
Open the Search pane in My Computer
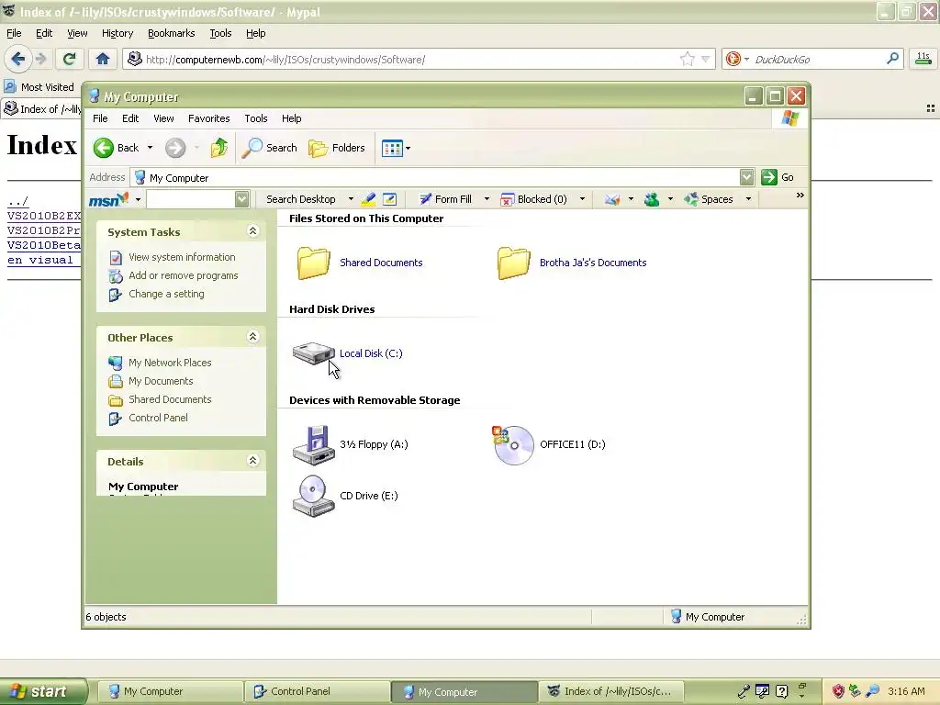[269, 148]
